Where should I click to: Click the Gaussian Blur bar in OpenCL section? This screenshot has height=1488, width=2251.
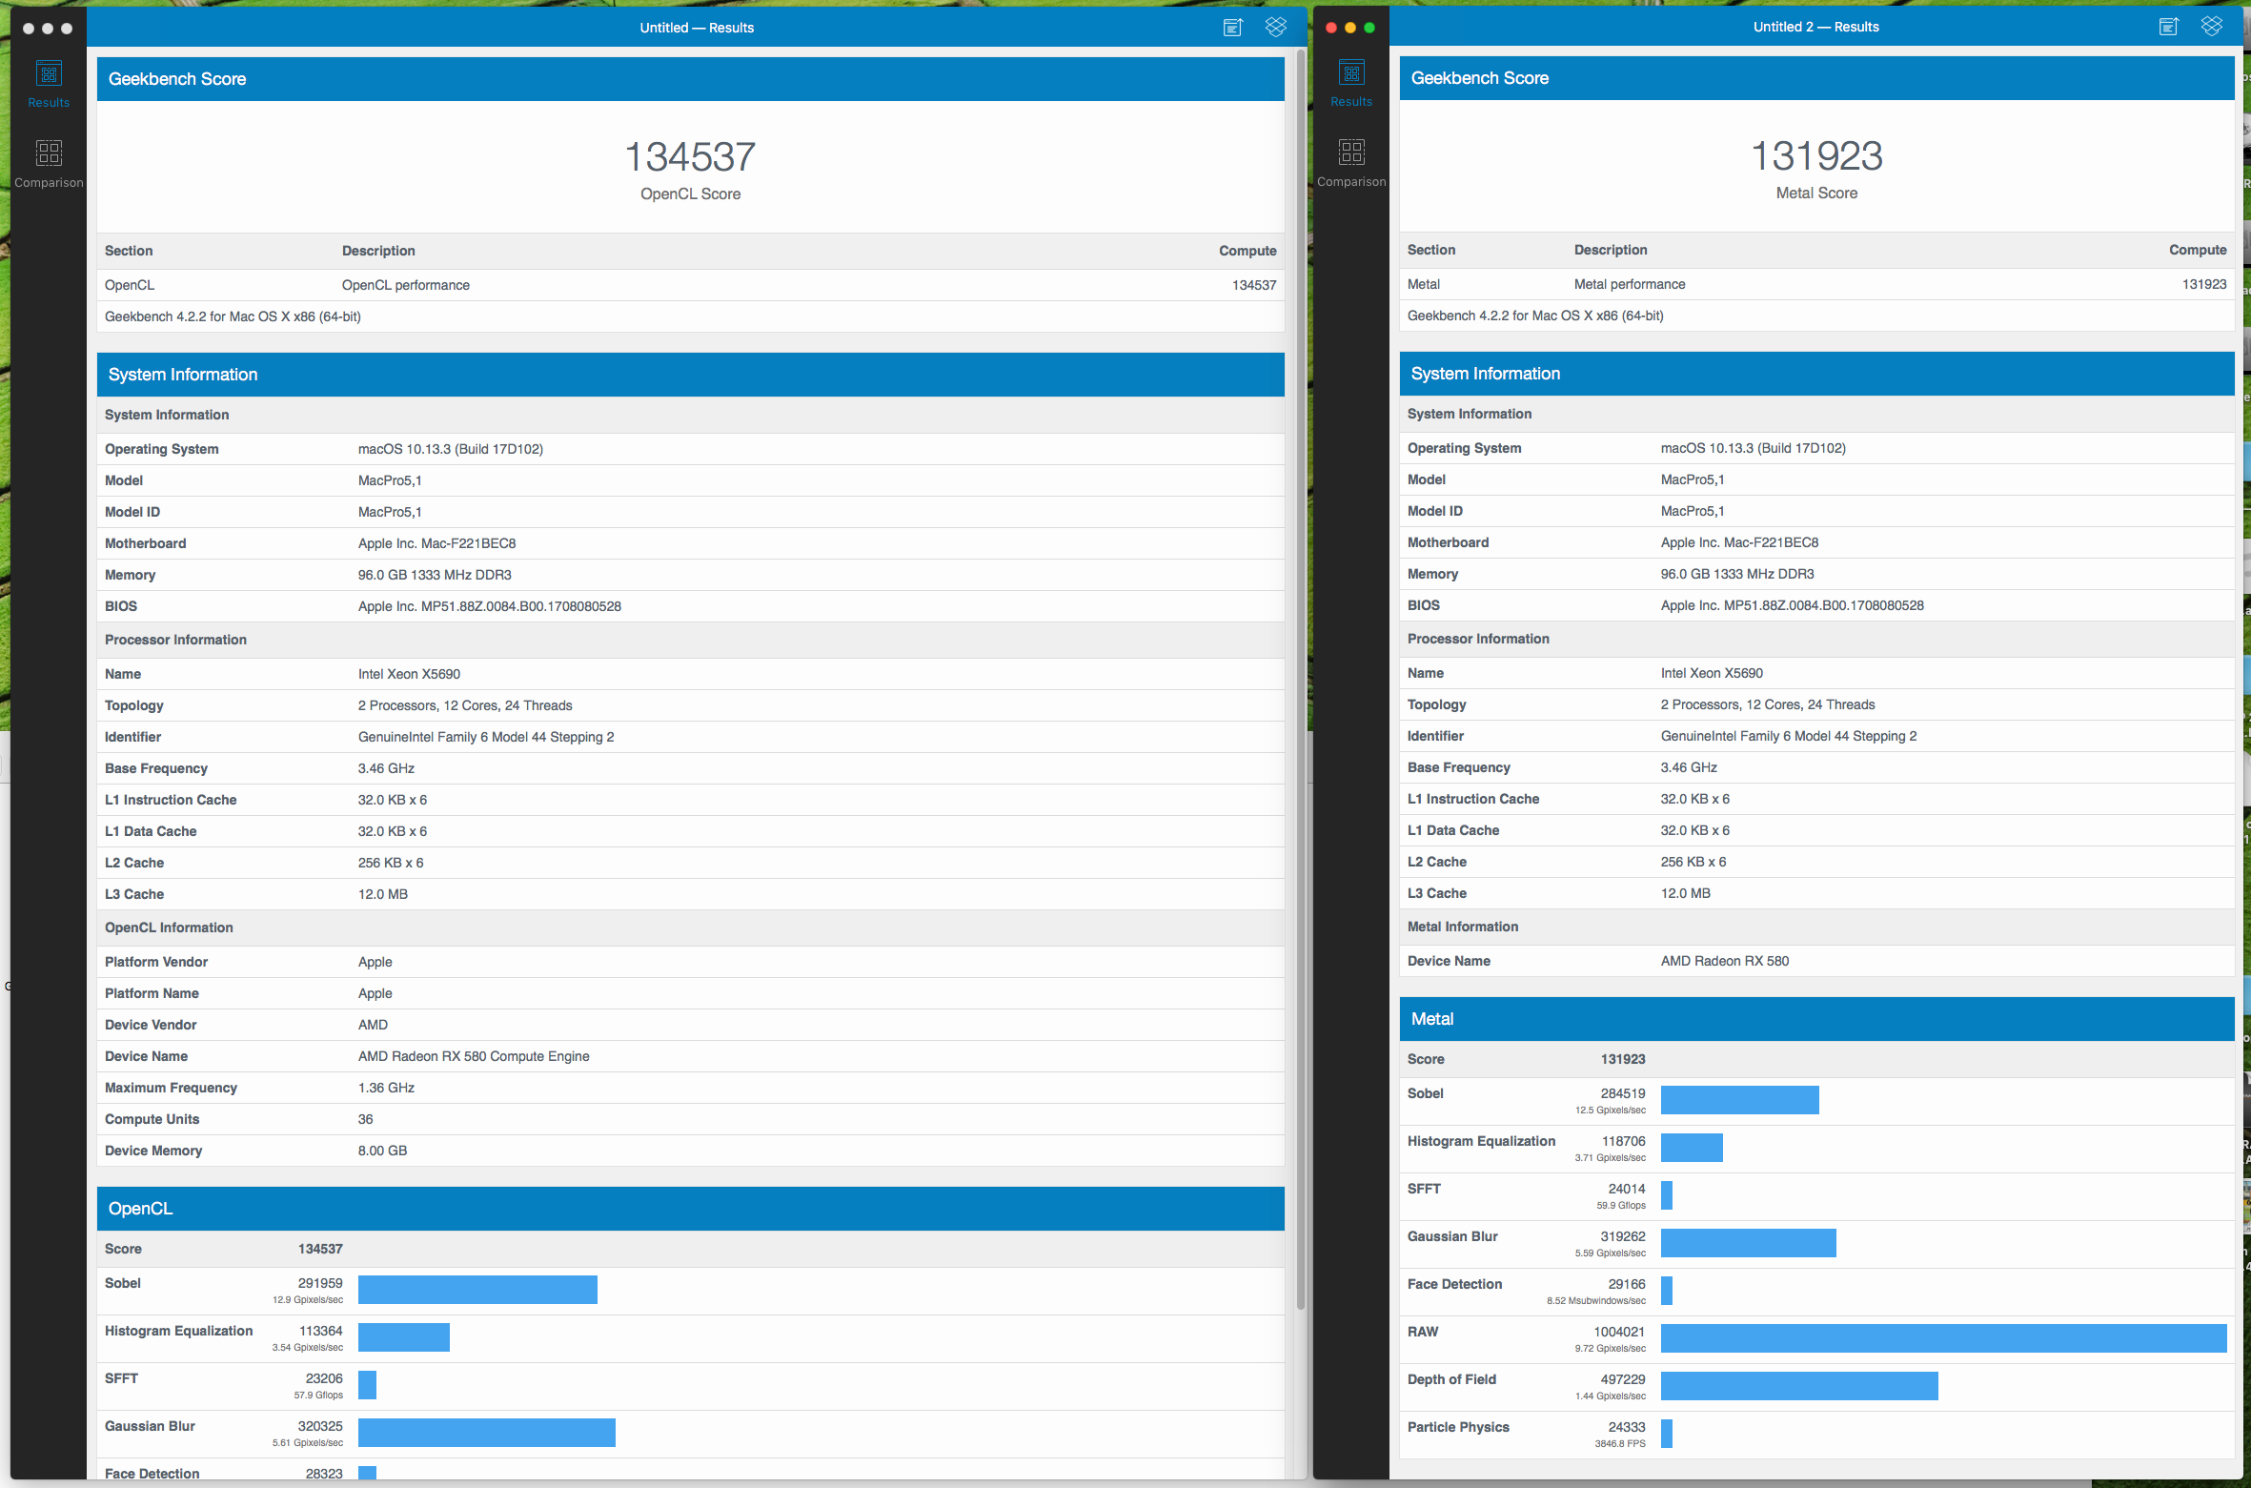pos(486,1432)
